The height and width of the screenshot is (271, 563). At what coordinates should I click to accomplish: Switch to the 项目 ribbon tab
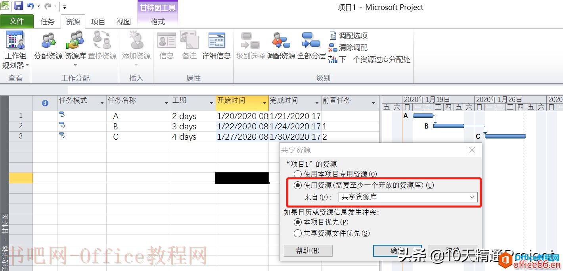click(x=98, y=21)
